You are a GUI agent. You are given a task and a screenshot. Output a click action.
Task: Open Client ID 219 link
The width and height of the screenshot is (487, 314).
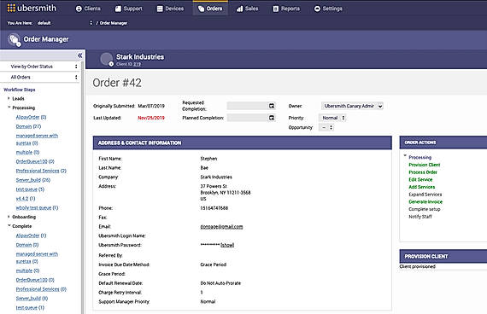137,64
